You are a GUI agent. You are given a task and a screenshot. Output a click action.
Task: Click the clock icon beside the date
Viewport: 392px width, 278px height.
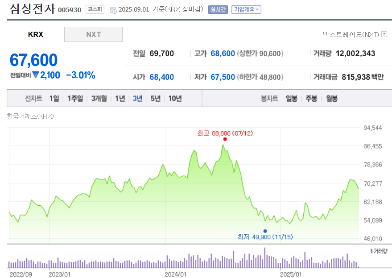click(x=113, y=10)
